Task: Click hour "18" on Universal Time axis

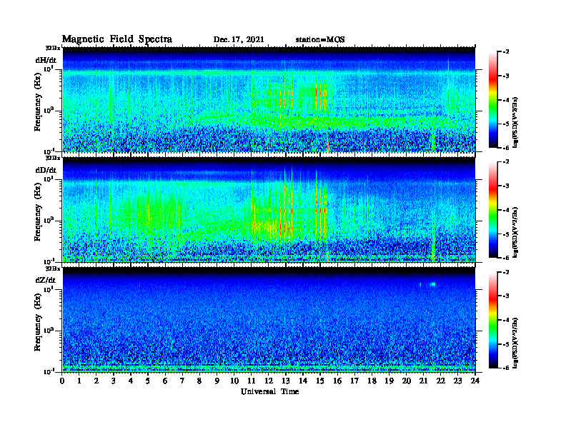Action: point(372,381)
